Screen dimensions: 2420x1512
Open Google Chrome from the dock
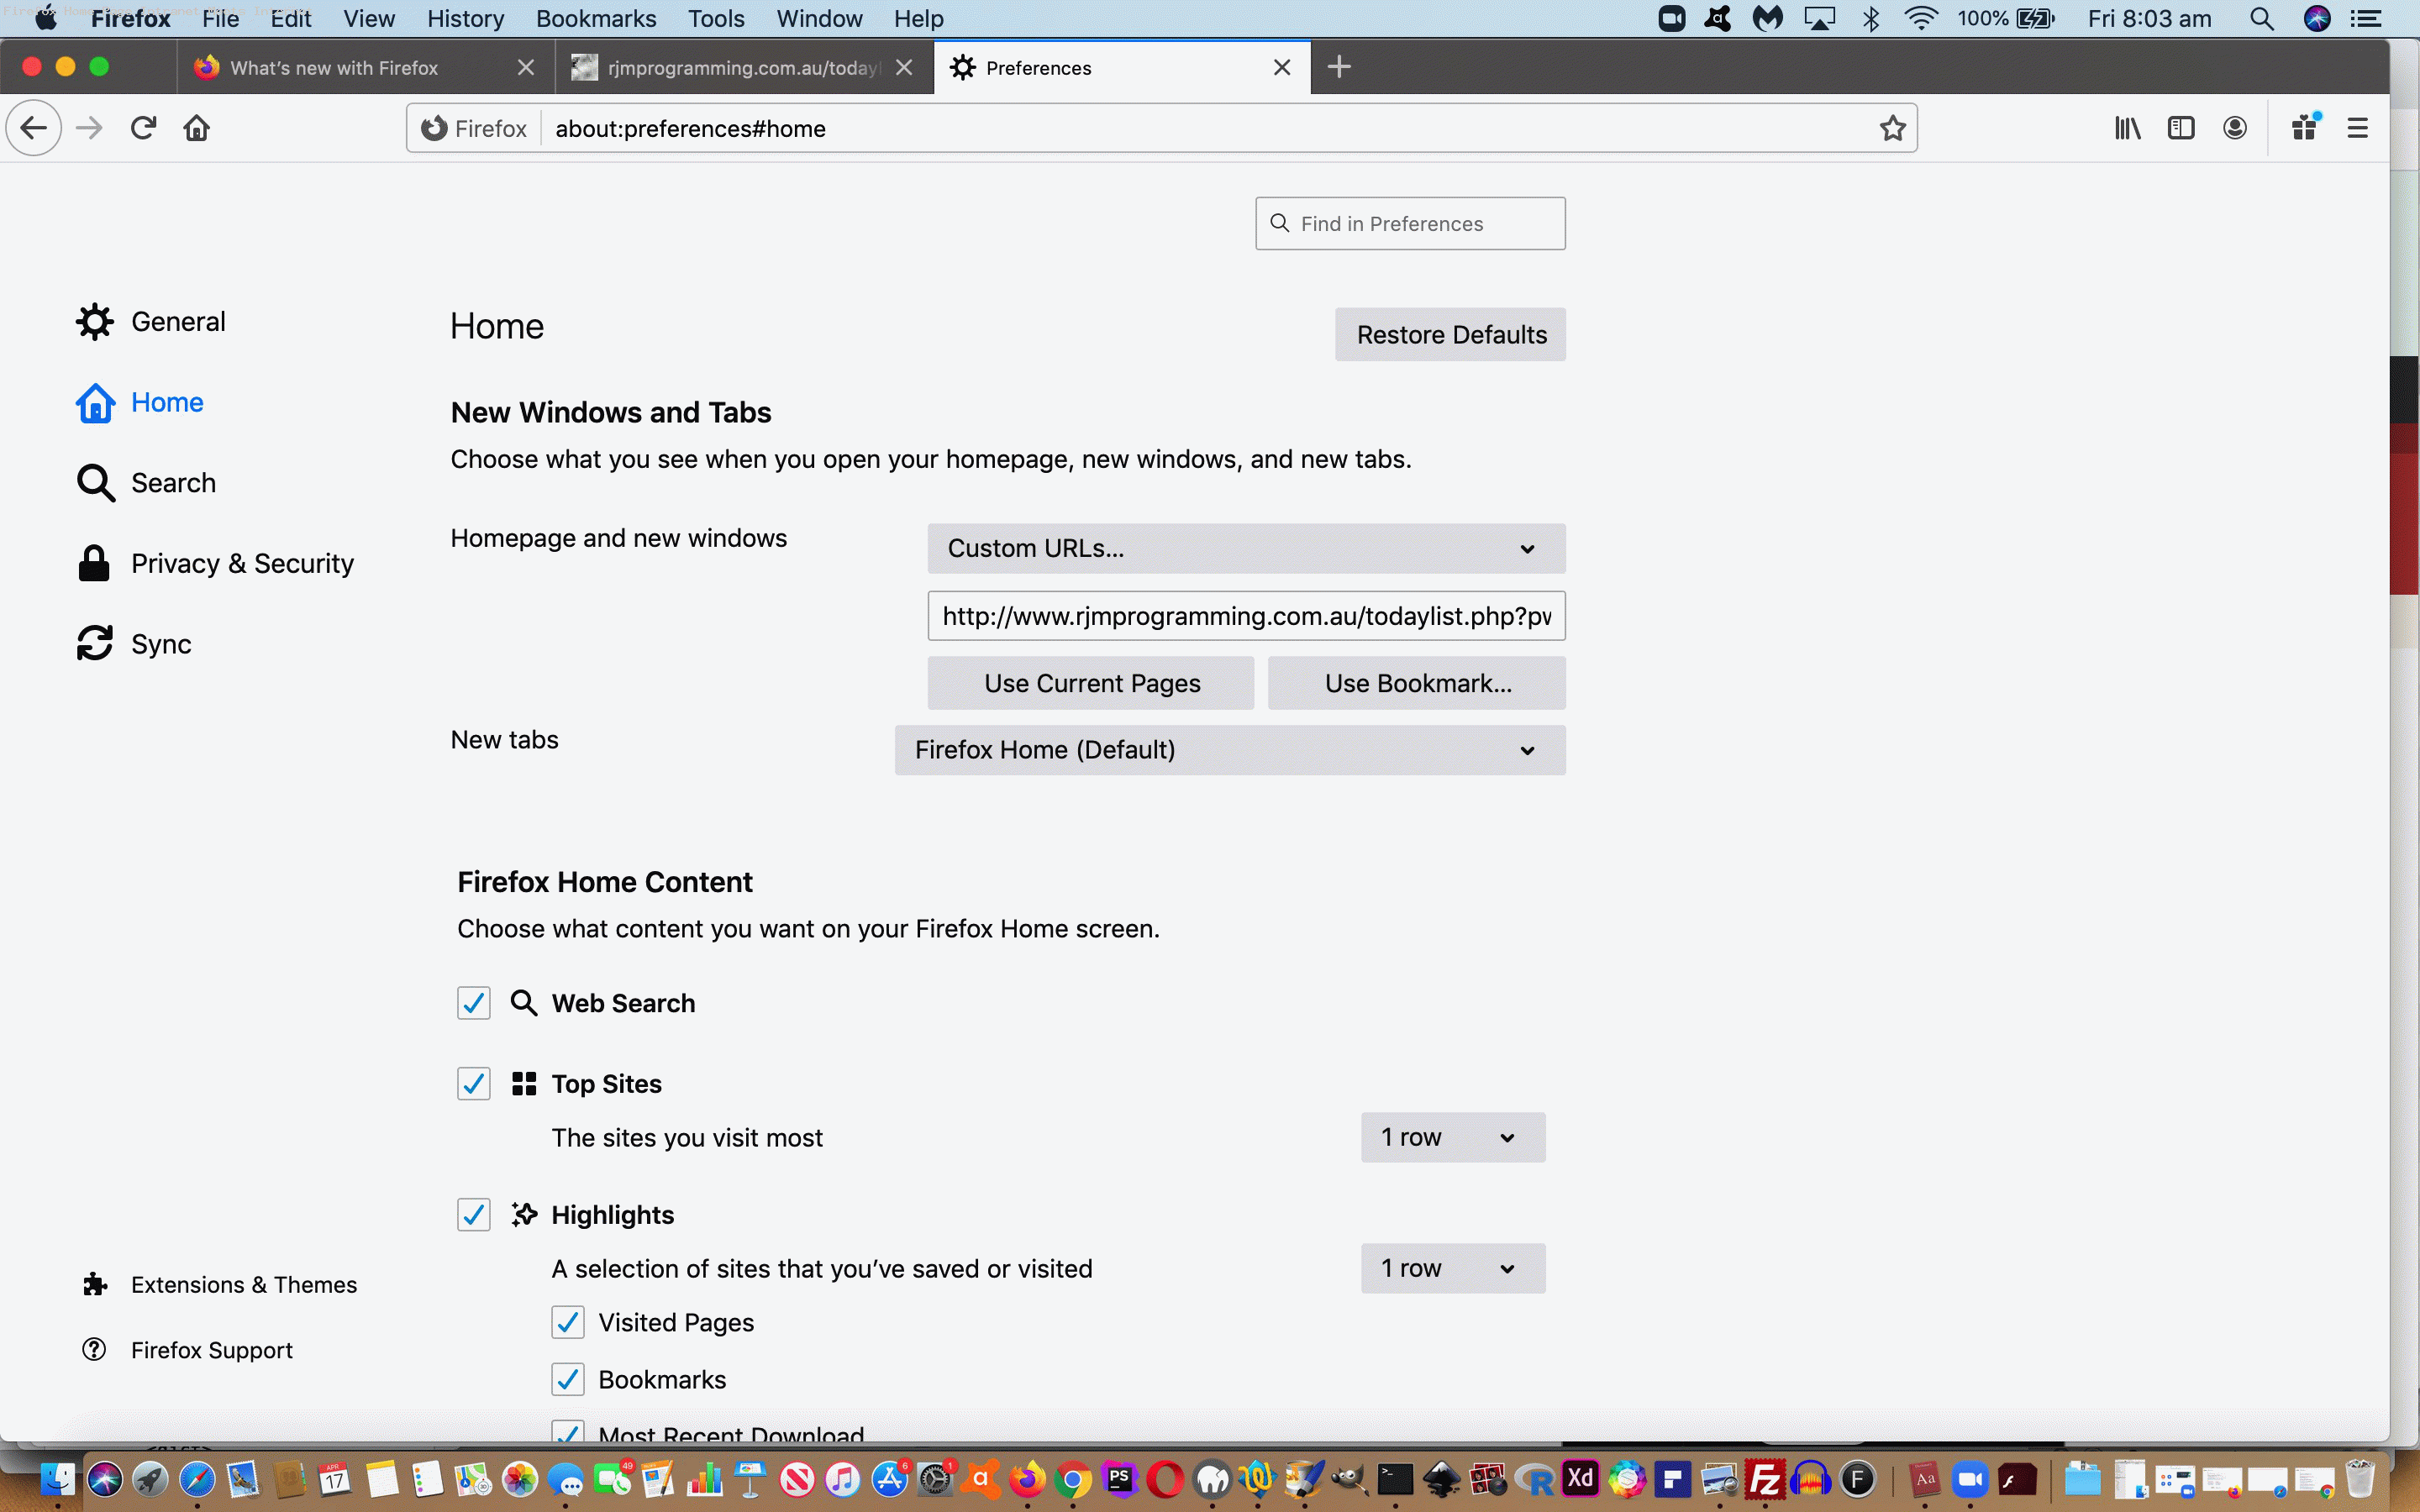pos(1073,1479)
